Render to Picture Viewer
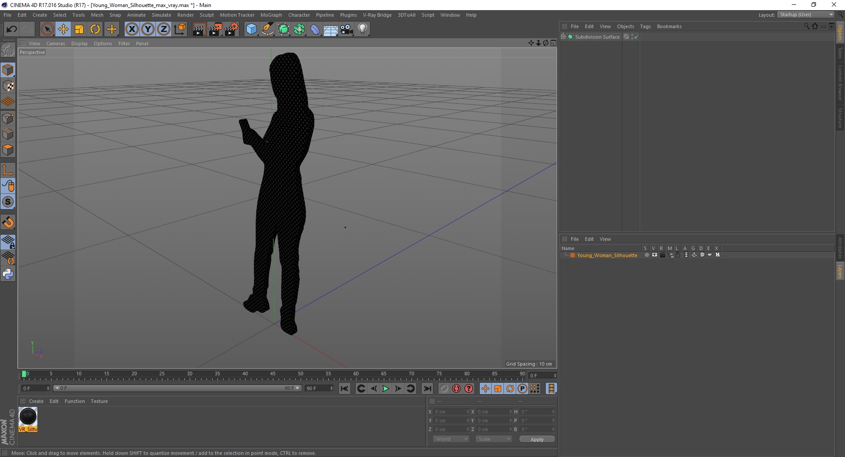Image resolution: width=845 pixels, height=457 pixels. pyautogui.click(x=215, y=29)
